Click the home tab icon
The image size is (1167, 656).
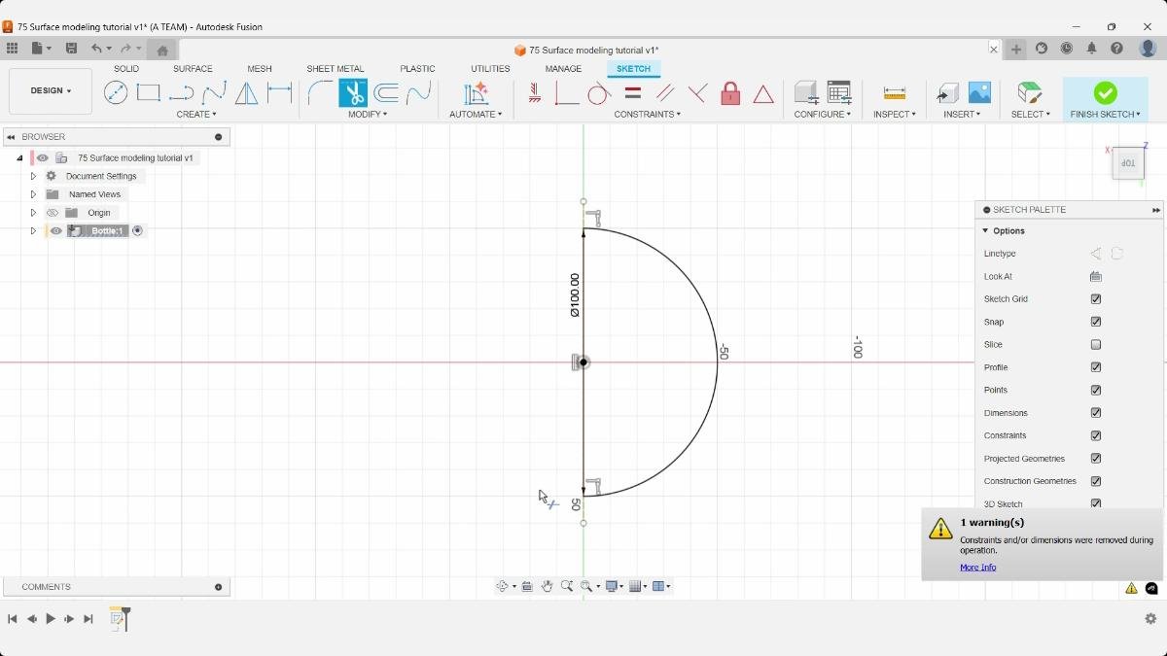pyautogui.click(x=162, y=51)
